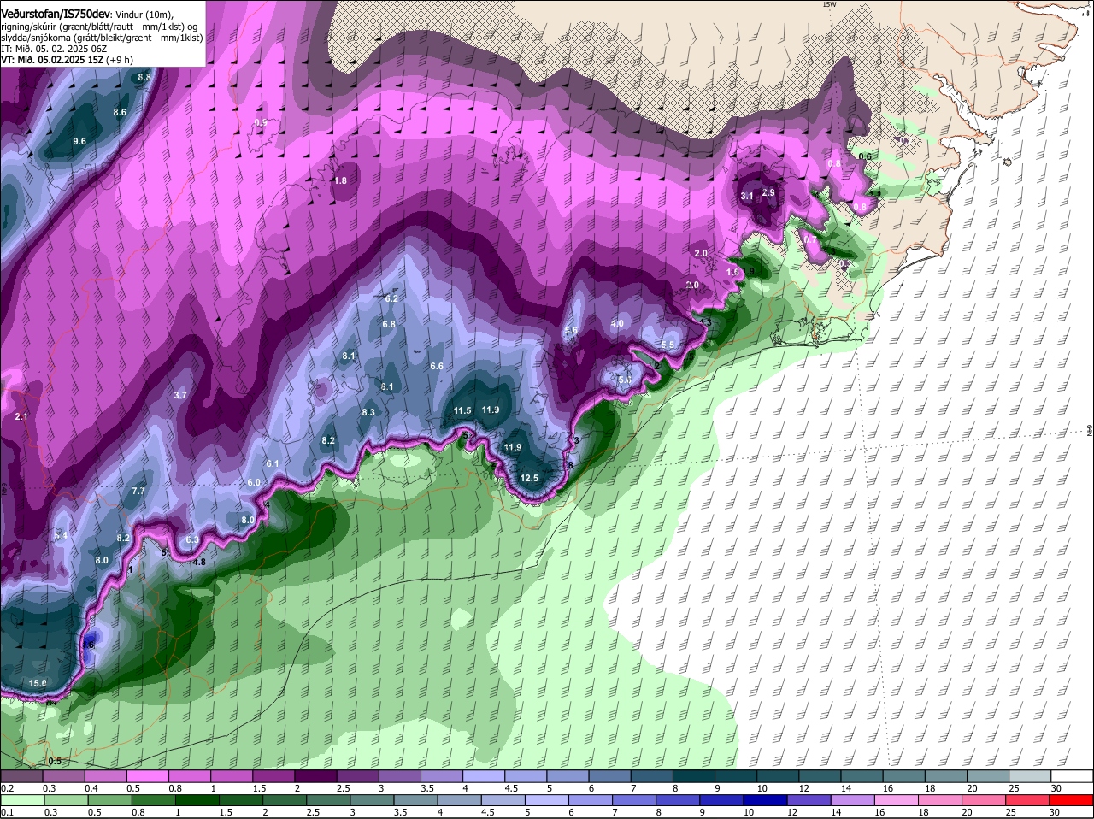Click the 6.6 value label on the map
1094x819 pixels.
pyautogui.click(x=437, y=366)
